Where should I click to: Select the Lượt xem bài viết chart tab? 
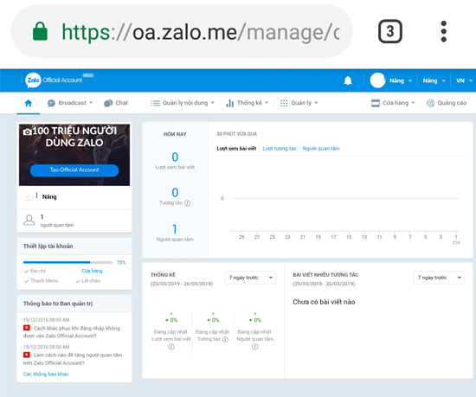pos(236,148)
